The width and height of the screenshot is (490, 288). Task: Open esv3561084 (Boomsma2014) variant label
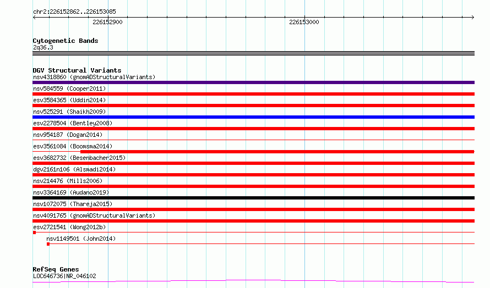pyautogui.click(x=73, y=146)
